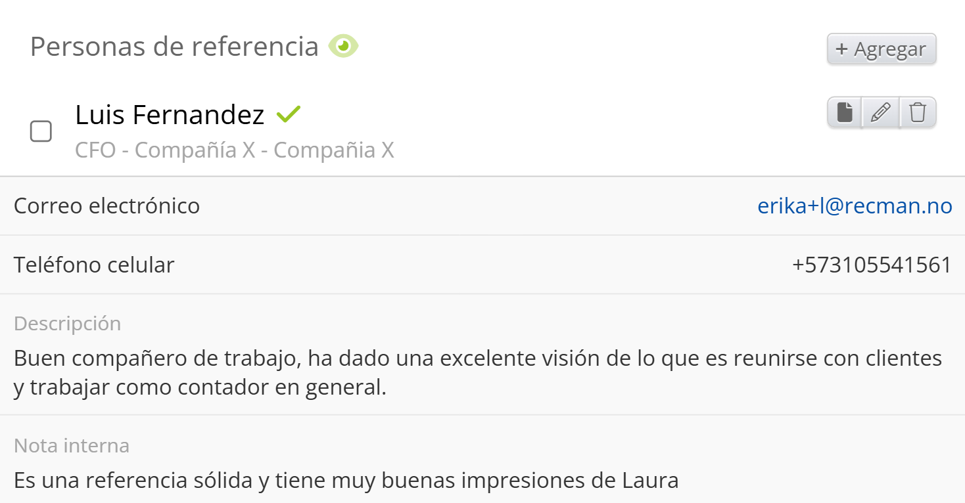Select the Luis Fernandez reference name

point(170,115)
